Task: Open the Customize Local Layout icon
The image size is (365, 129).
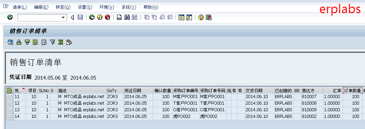Action: (x=209, y=17)
